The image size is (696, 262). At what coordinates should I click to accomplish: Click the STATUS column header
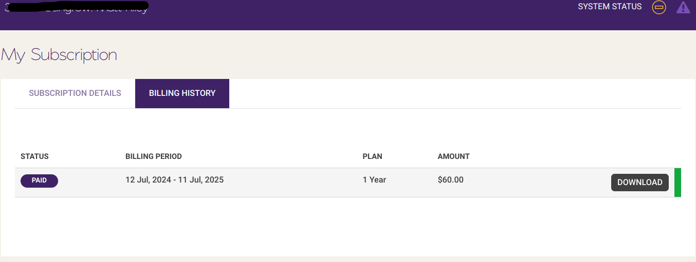[34, 156]
